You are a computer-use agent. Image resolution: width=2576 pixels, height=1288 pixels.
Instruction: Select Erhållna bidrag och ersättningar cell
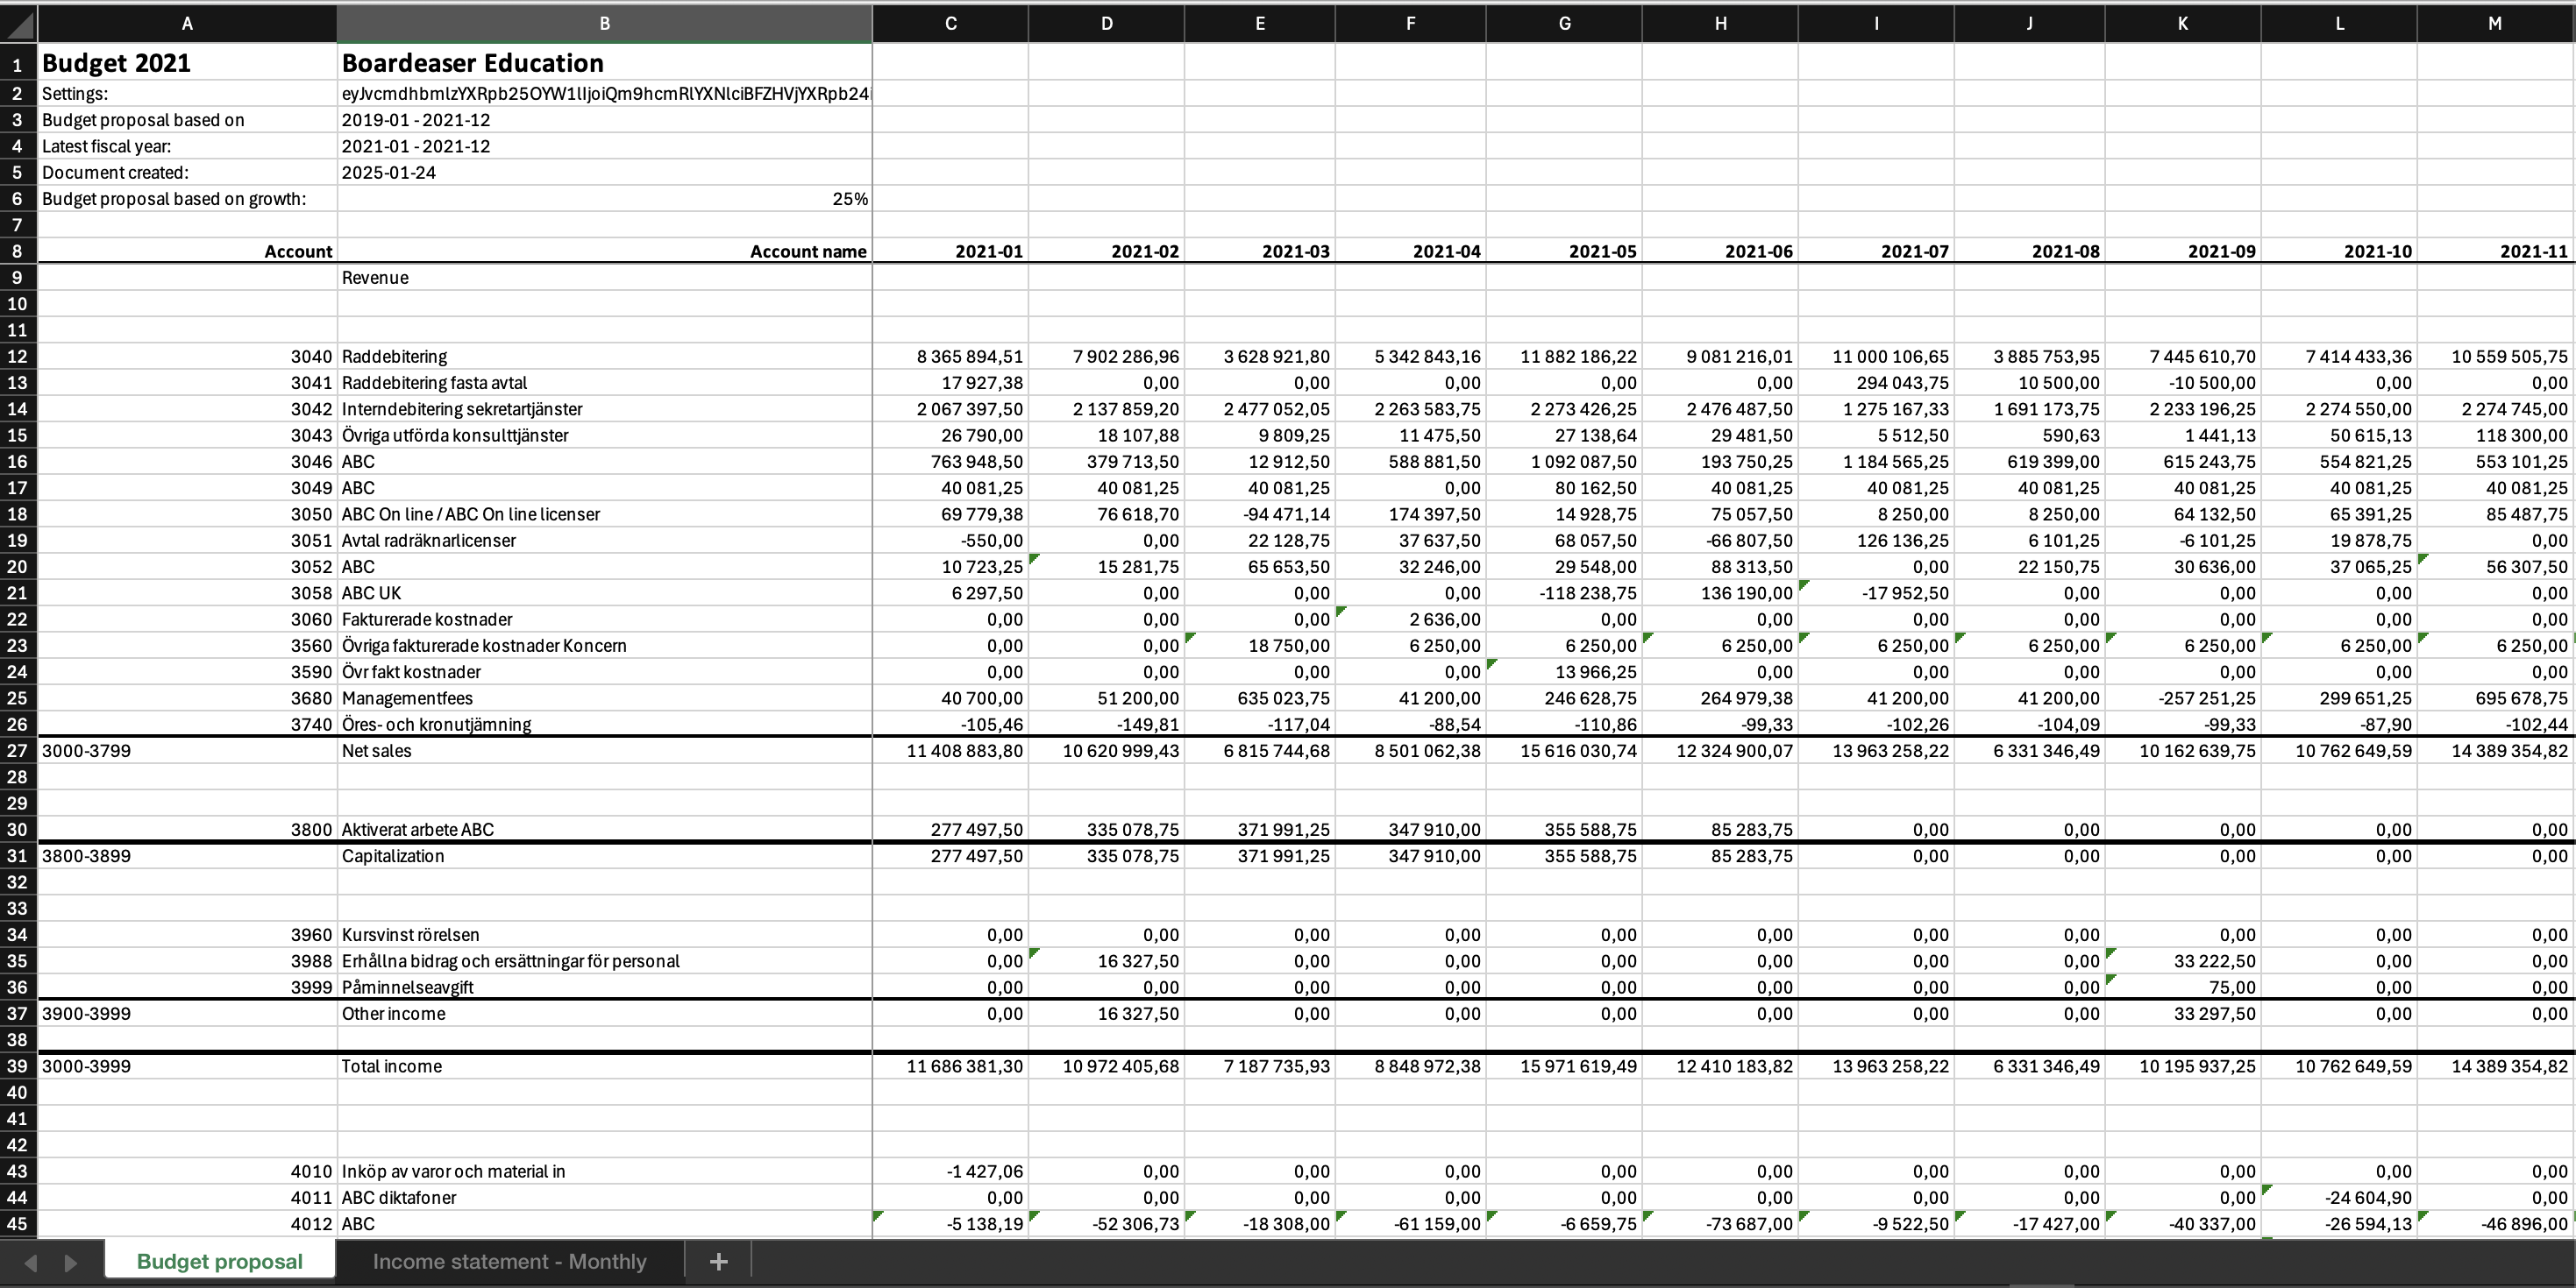(604, 961)
